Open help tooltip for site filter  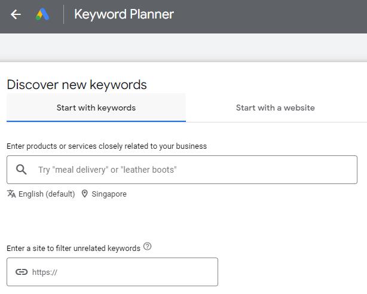coord(148,246)
